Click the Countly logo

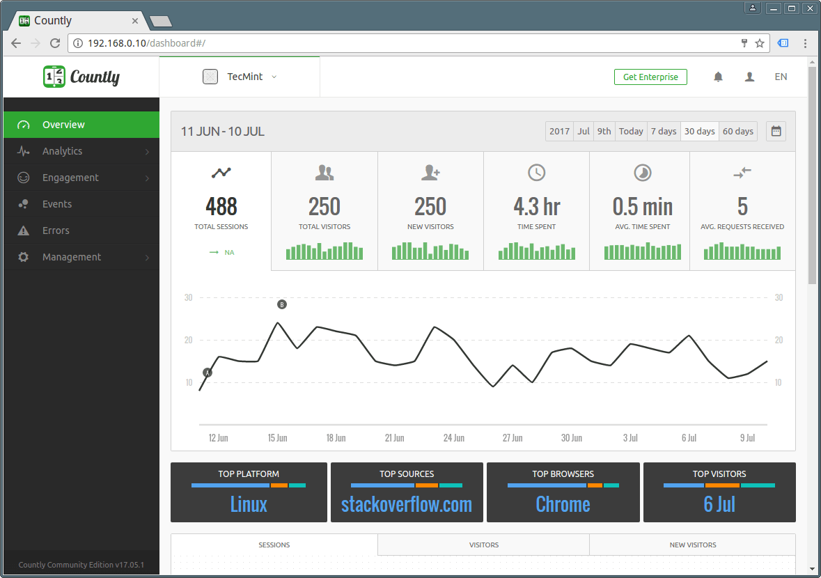(81, 77)
